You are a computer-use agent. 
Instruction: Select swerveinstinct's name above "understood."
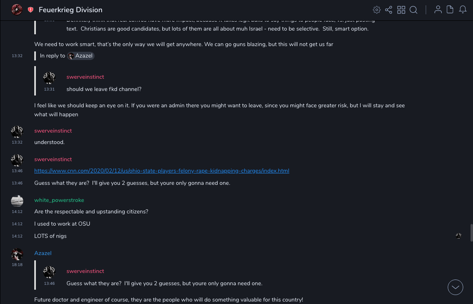(53, 131)
